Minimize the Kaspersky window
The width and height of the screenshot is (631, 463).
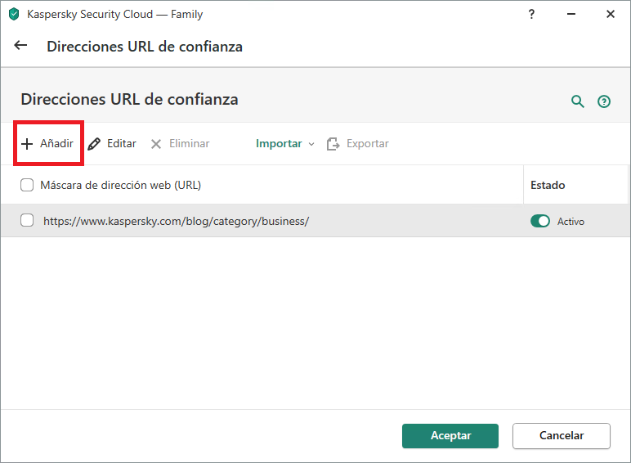tap(571, 14)
